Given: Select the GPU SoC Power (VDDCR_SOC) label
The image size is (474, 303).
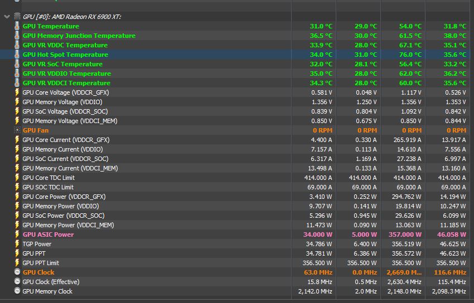Looking at the screenshot, I should click(x=64, y=216).
